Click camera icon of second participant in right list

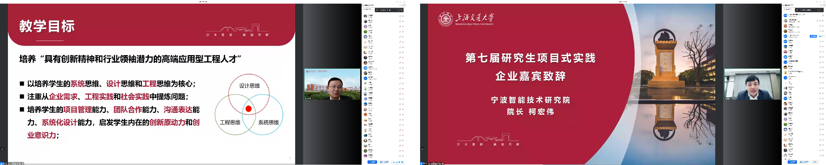[x=823, y=20]
